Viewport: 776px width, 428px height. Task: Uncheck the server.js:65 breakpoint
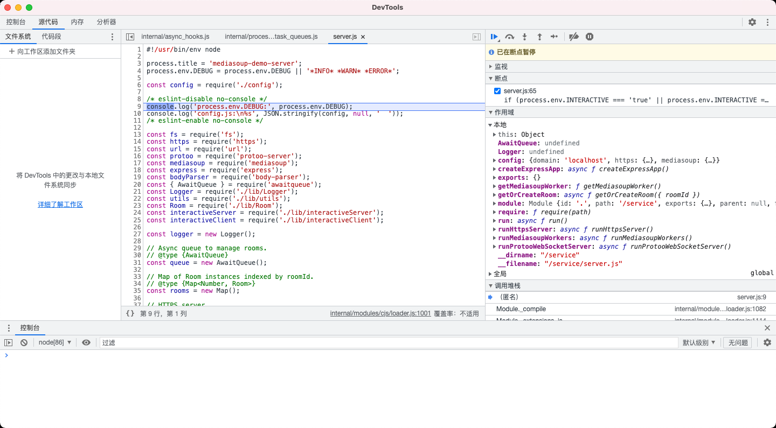point(497,91)
